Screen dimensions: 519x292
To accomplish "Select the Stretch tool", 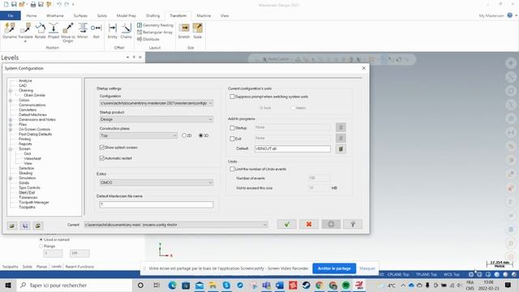I will [184, 31].
